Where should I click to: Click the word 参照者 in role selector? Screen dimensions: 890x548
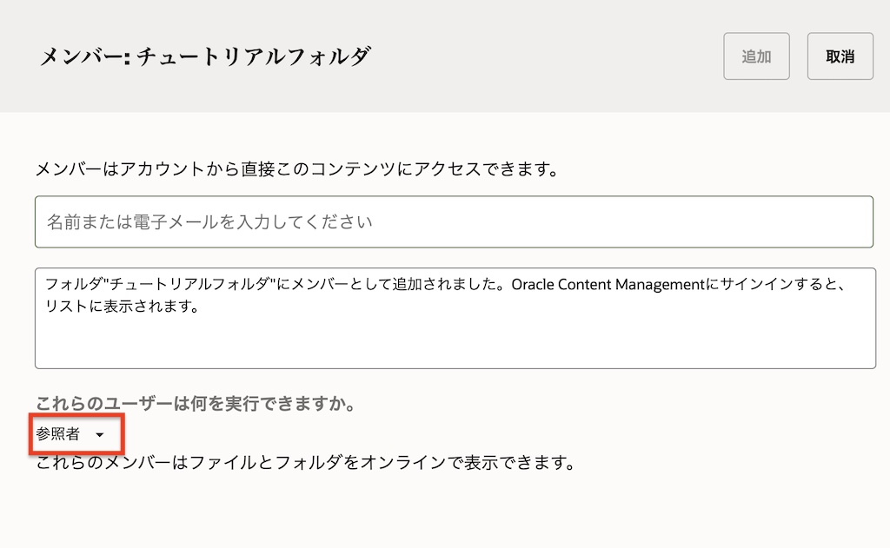(58, 433)
